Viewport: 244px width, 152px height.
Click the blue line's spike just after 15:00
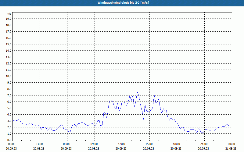[x=154, y=95]
